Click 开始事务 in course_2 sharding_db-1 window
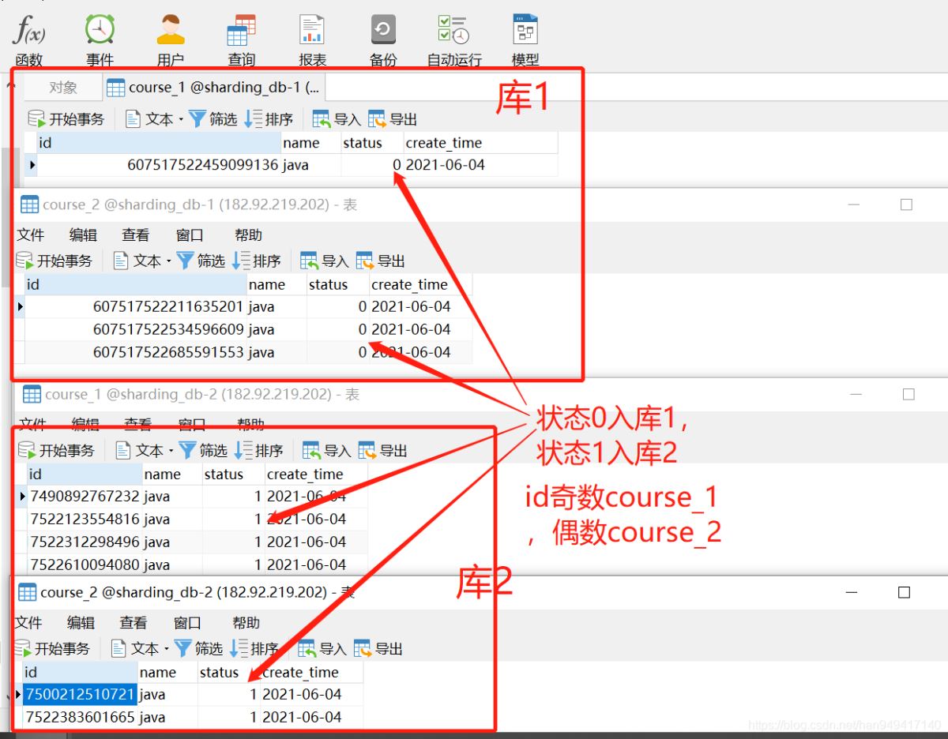 54,261
